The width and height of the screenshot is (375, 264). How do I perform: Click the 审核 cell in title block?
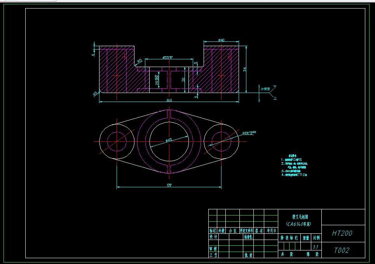point(213,249)
